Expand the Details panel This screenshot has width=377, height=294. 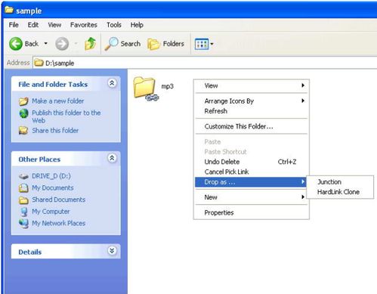tap(112, 251)
